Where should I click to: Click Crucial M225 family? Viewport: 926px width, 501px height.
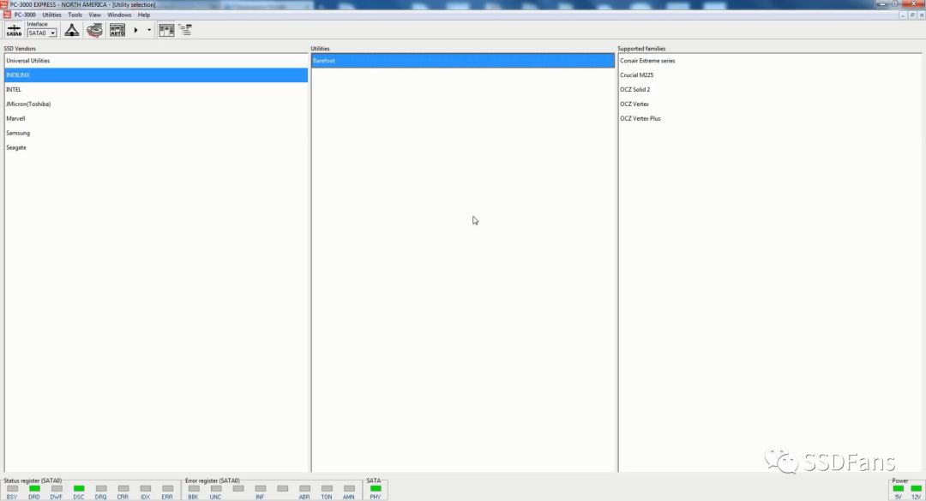tap(769, 75)
